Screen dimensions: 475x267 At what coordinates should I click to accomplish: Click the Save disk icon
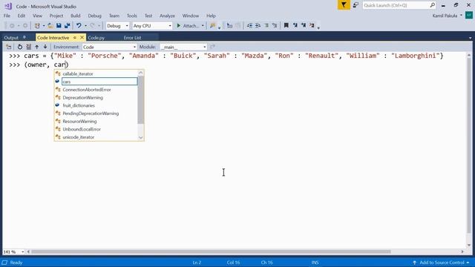(x=59, y=26)
